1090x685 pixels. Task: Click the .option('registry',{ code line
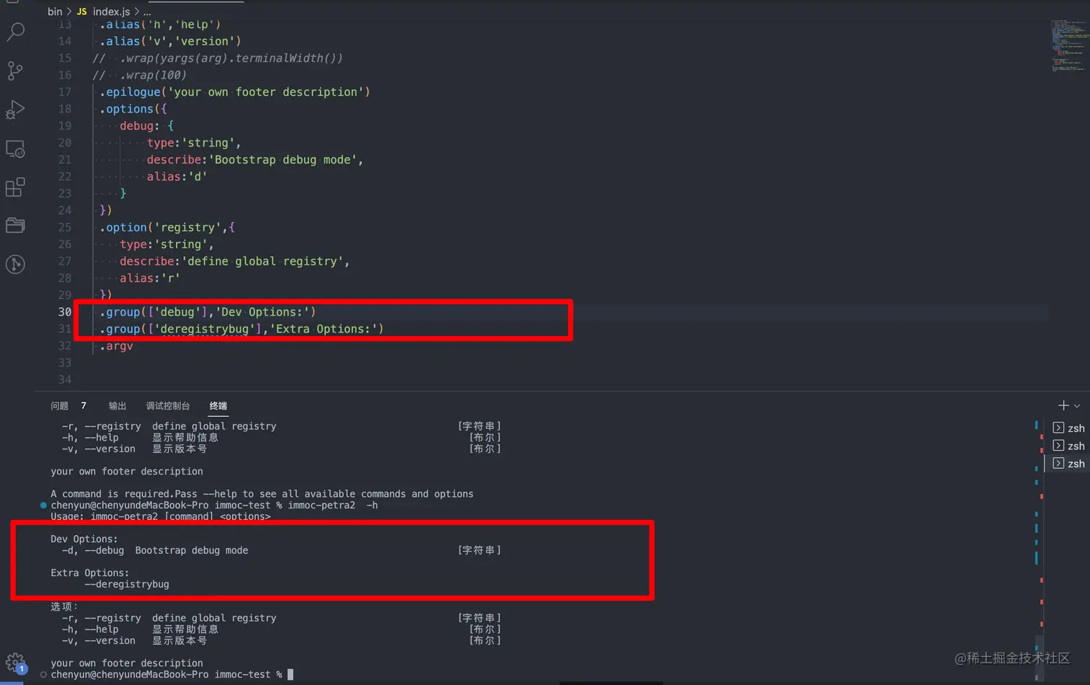click(x=167, y=227)
